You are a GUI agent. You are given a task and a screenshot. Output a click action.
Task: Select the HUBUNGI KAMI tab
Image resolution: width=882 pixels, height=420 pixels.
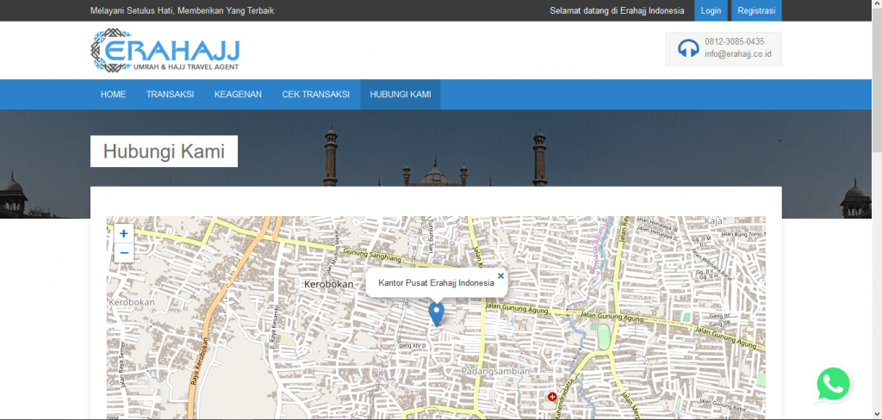tap(400, 94)
